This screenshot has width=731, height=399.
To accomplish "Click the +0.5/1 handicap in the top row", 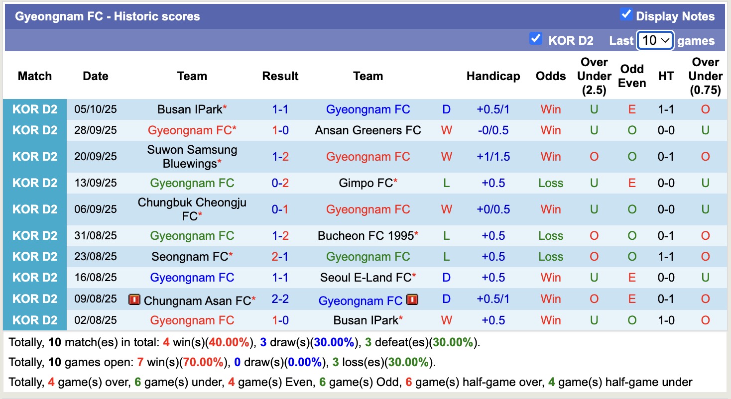I will click(493, 109).
